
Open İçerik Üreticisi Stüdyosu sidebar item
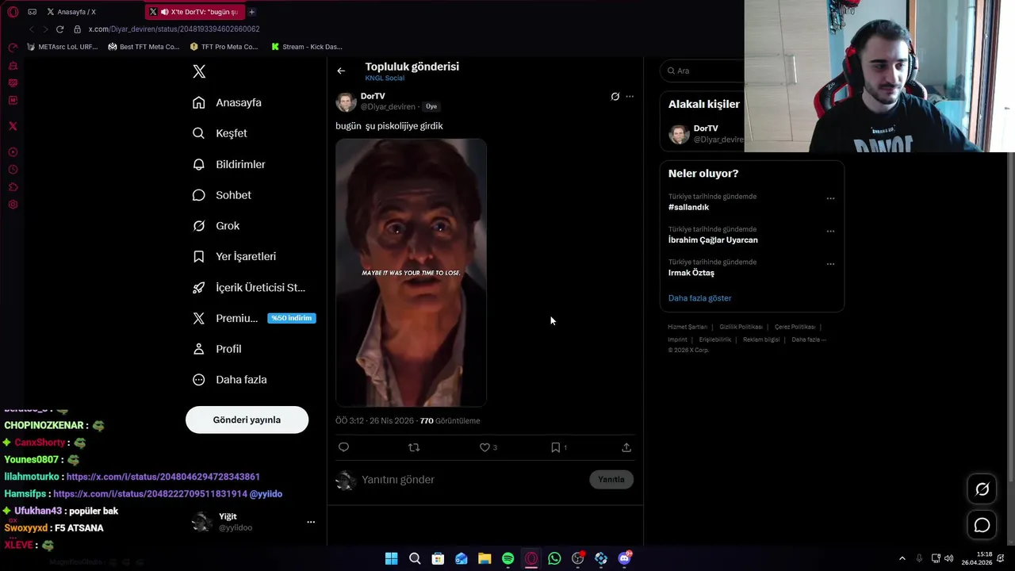tap(249, 287)
